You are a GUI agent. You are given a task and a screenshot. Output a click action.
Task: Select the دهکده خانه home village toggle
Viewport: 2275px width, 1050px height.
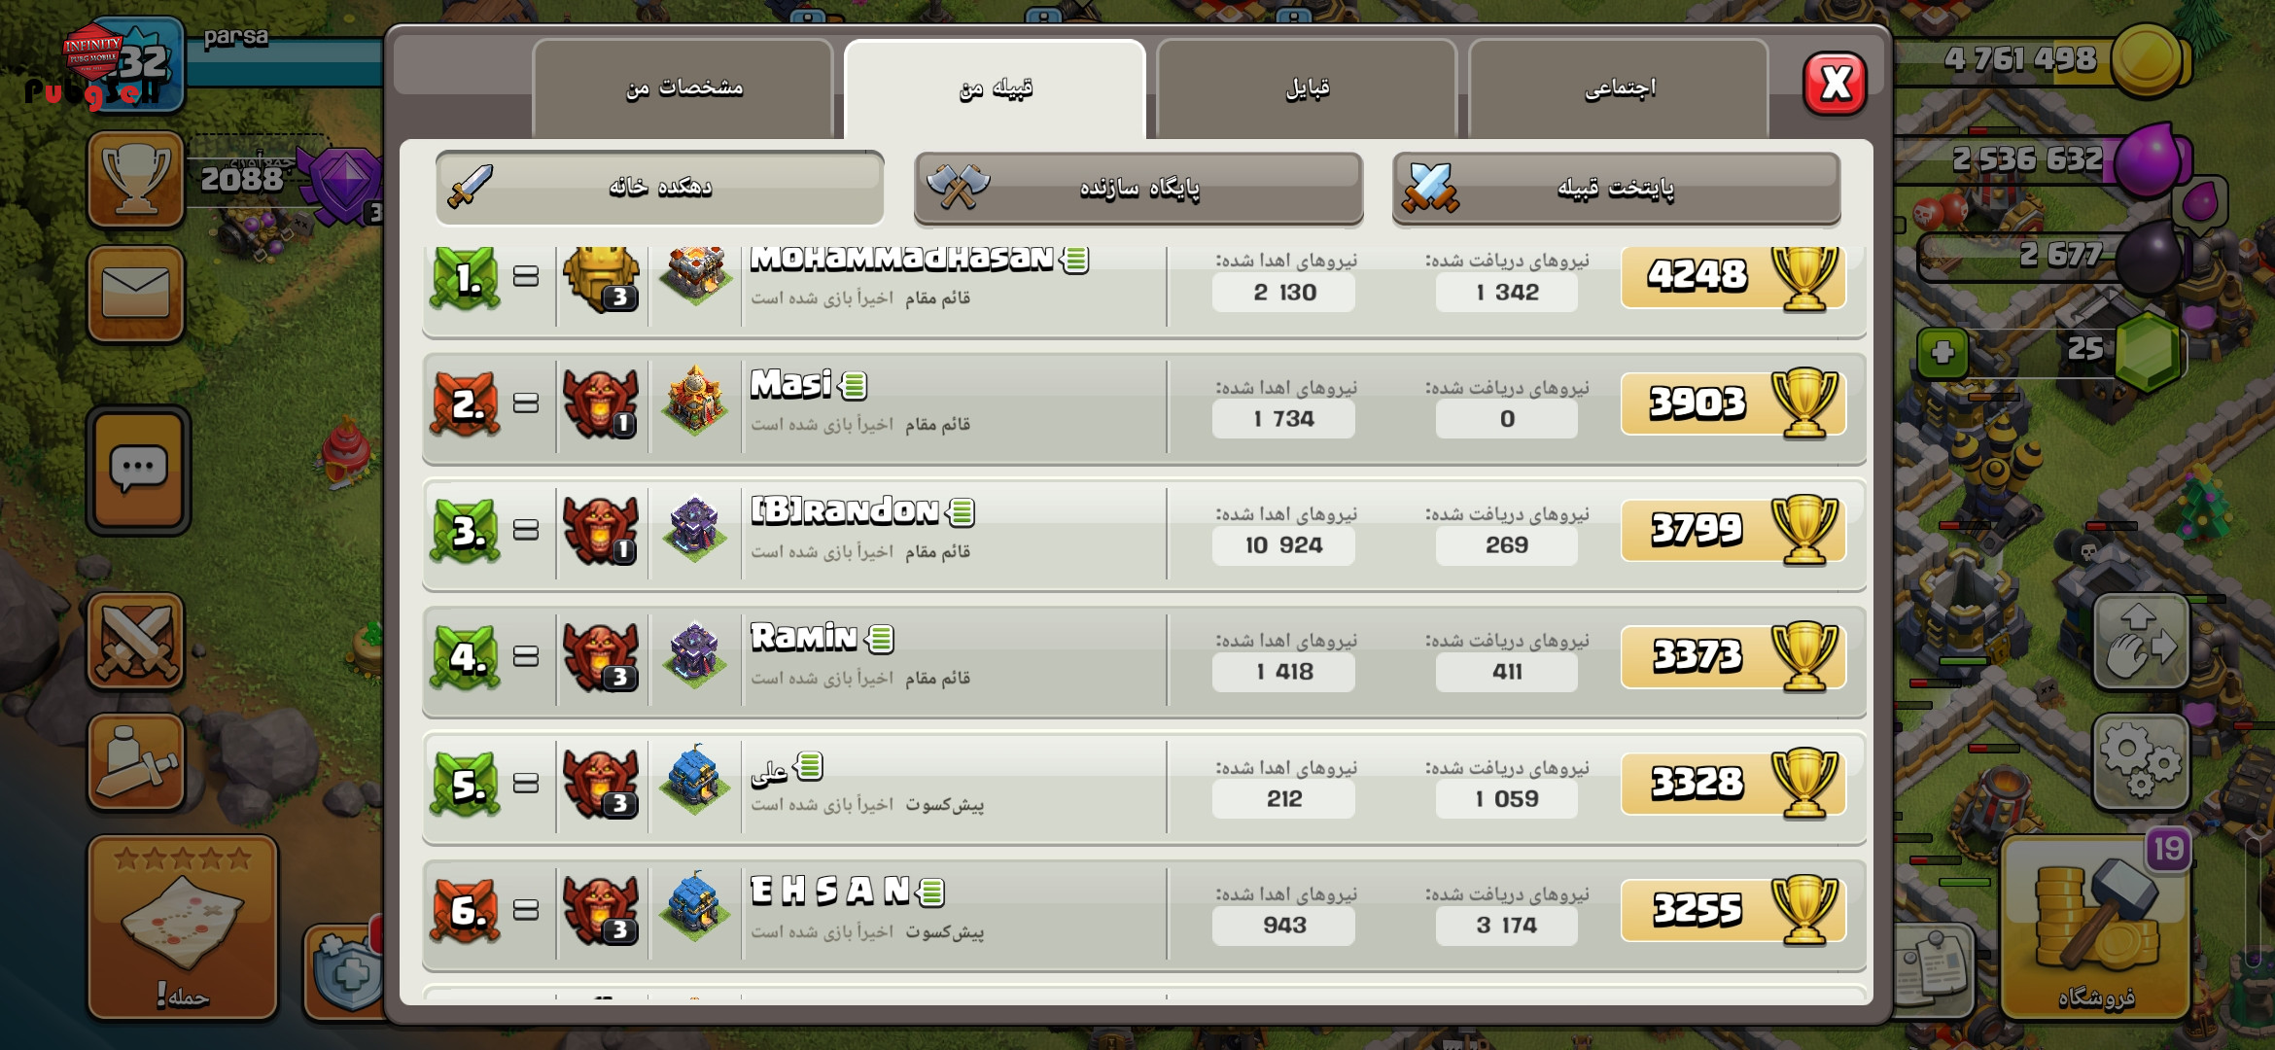pyautogui.click(x=660, y=187)
